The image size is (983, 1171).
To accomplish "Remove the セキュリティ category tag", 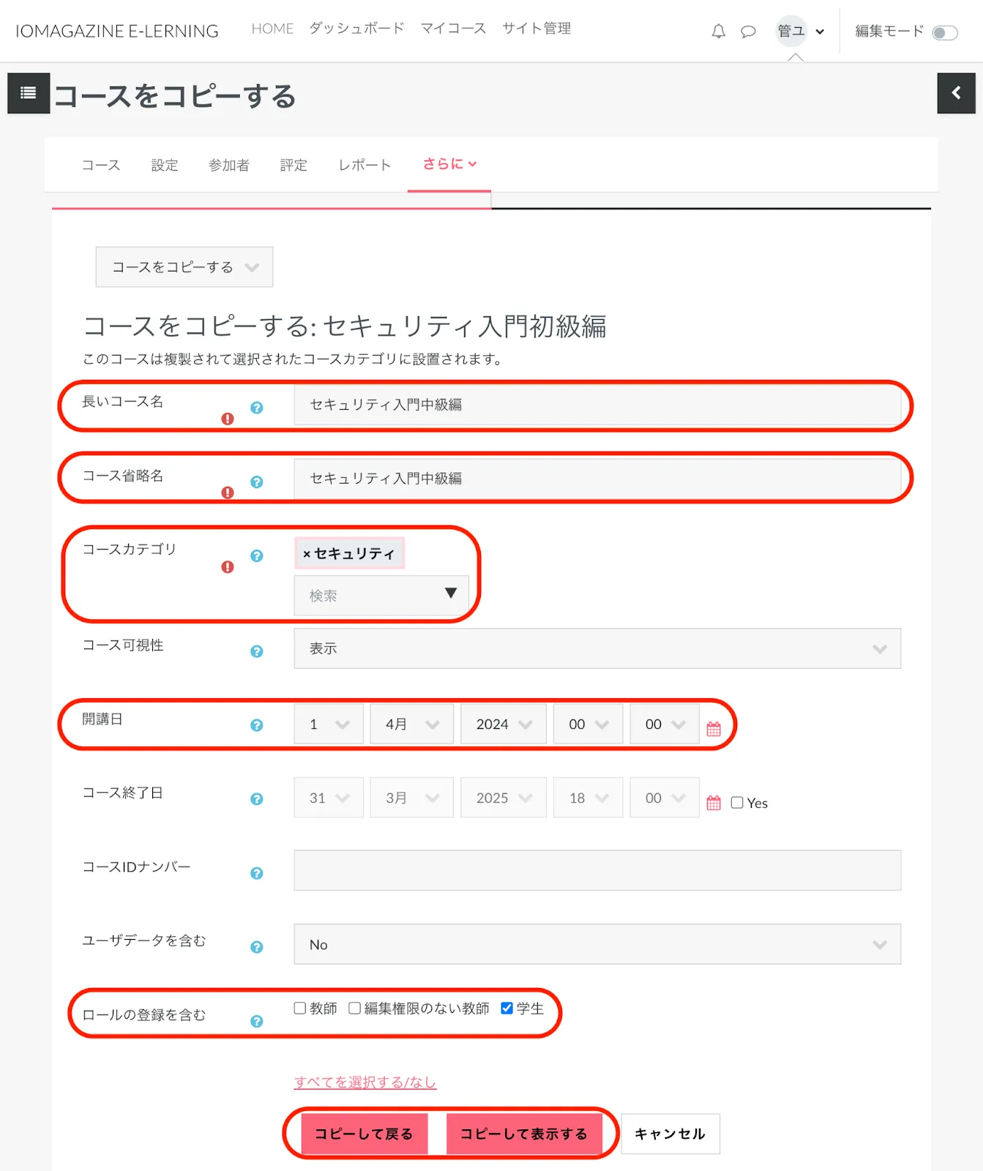I will point(307,554).
